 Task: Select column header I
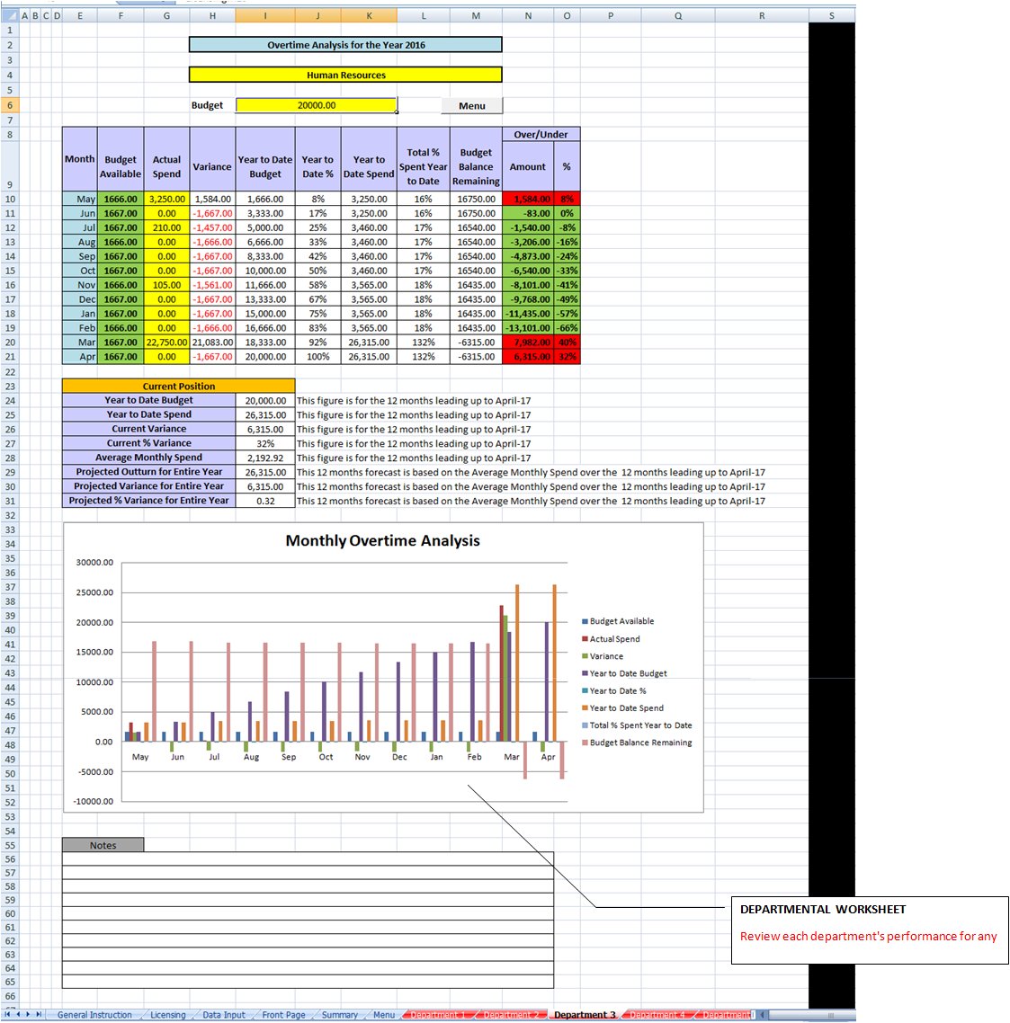pos(264,15)
